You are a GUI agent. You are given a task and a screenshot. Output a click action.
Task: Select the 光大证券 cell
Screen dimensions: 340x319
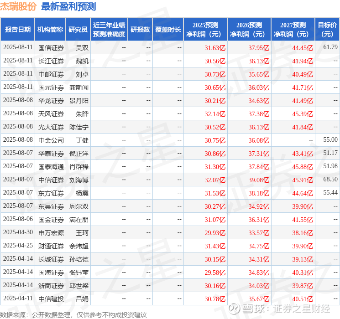coord(51,127)
